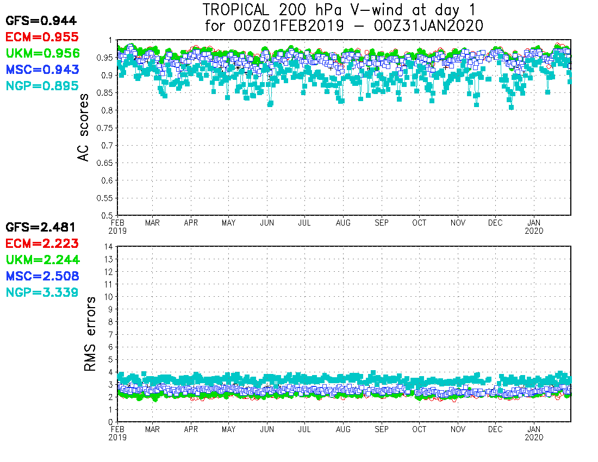Click 'JUN' label under the AC chart
This screenshot has height=462, width=598.
click(x=267, y=223)
